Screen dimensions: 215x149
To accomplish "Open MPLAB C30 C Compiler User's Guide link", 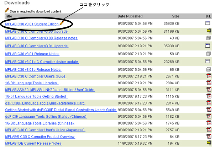I will pos(36,76).
